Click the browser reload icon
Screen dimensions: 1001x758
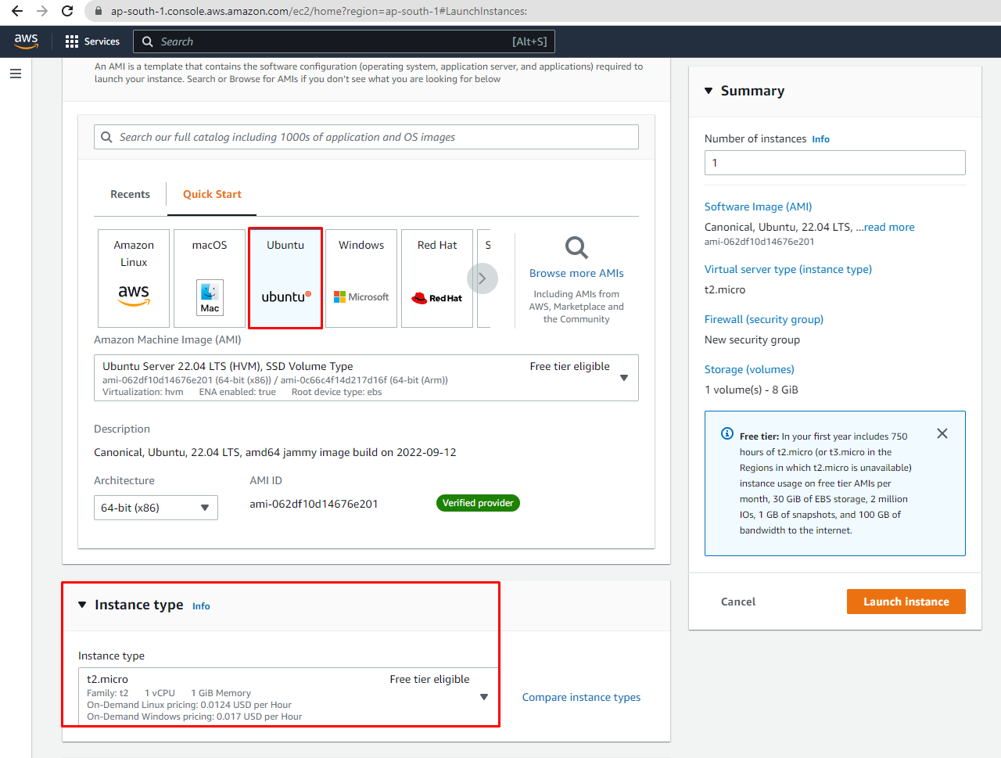click(x=67, y=11)
